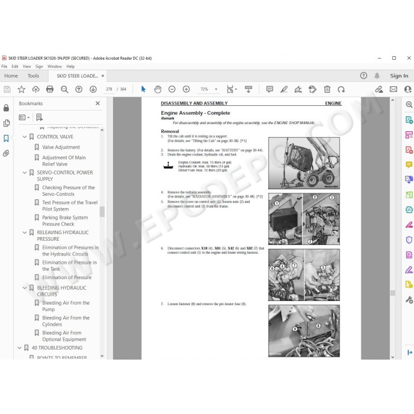This screenshot has width=414, height=414.
Task: Open page thumbnails panel
Action: (x=7, y=123)
